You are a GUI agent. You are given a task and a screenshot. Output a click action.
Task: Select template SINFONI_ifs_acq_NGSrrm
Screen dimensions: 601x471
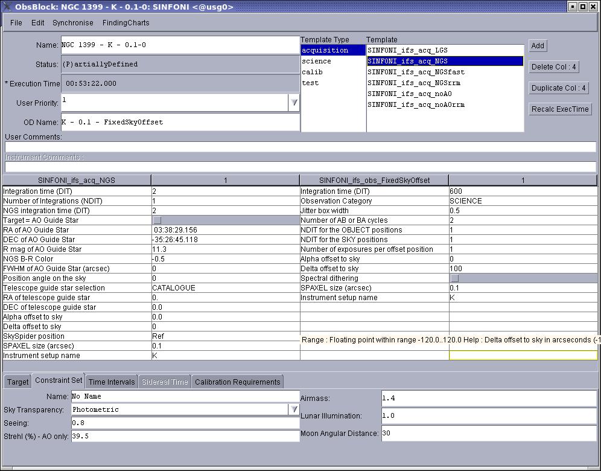coord(445,83)
